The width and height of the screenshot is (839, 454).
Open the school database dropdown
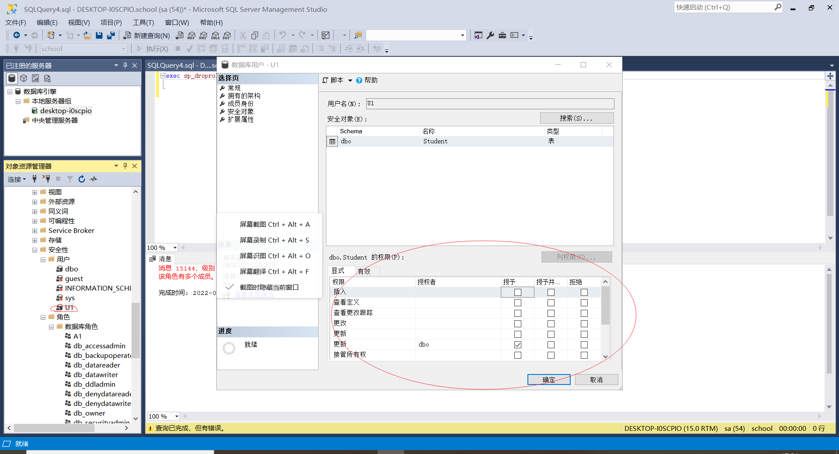(x=123, y=49)
